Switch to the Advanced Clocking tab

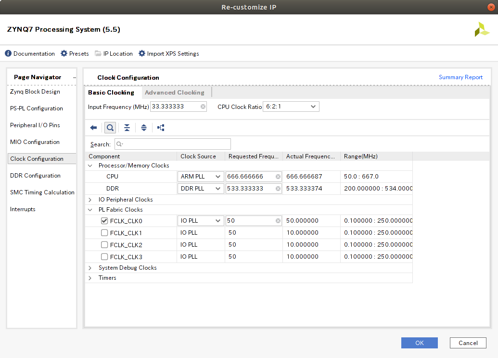point(174,93)
